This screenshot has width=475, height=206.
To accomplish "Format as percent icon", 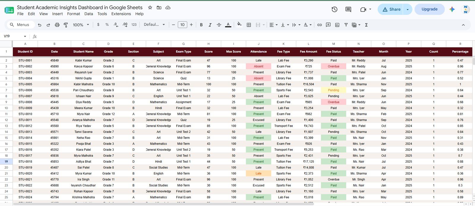I will click(x=107, y=25).
